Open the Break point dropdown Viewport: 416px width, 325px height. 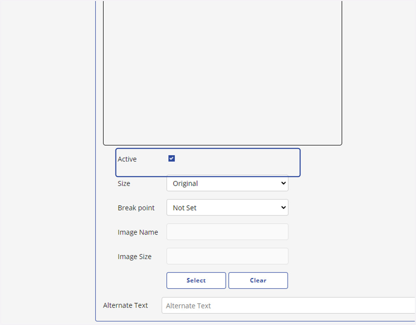tap(227, 207)
